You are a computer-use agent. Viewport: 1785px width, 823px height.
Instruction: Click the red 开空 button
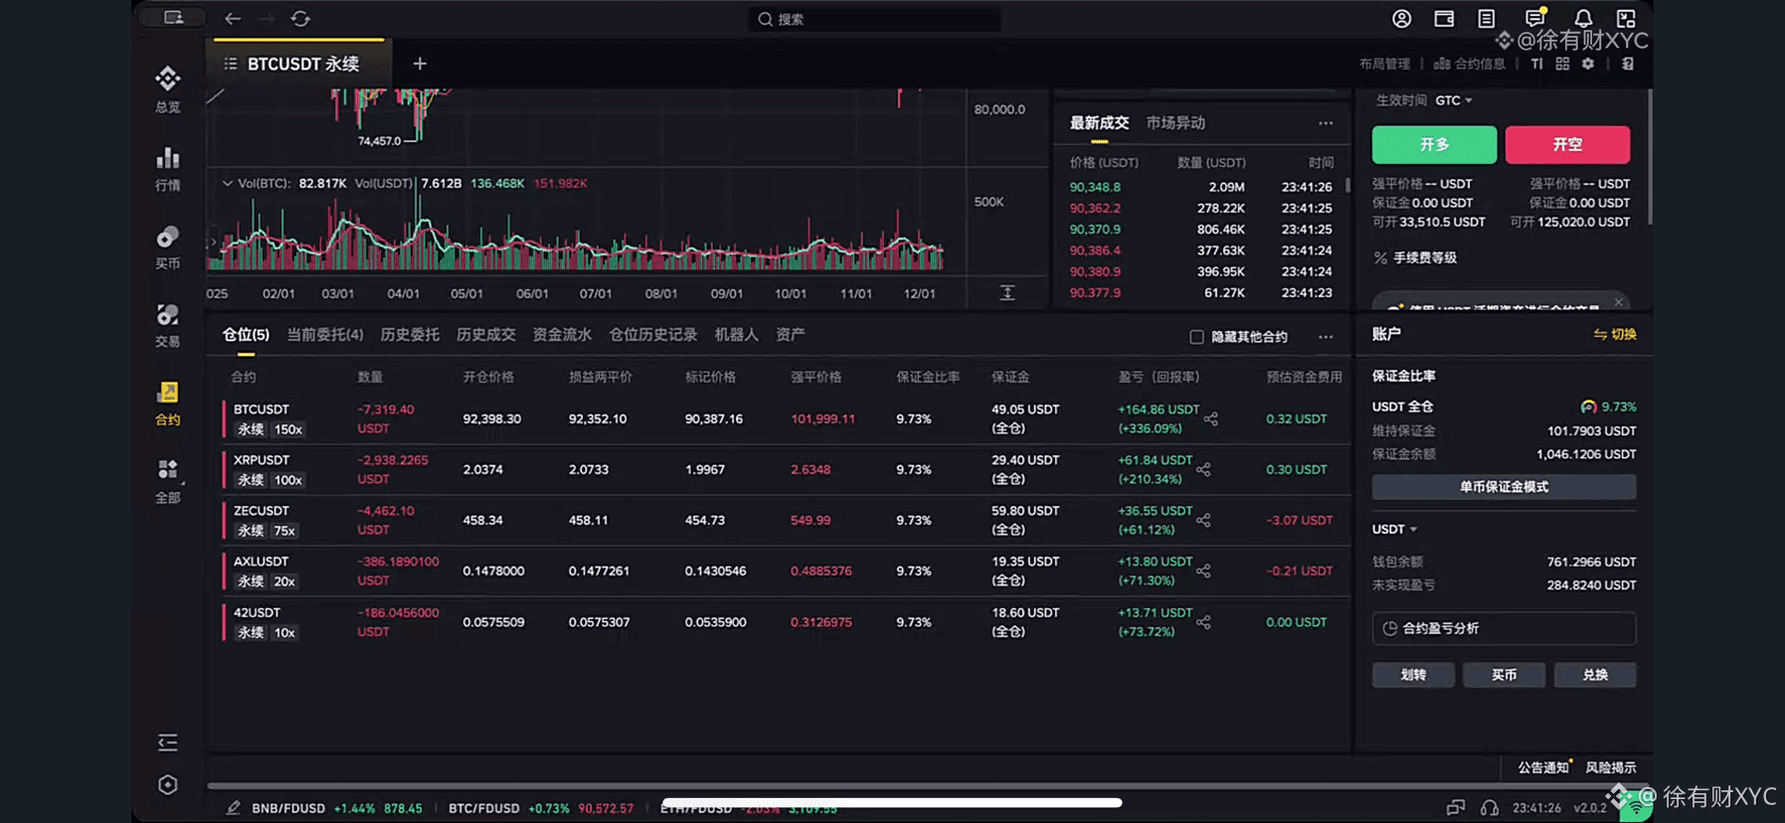pyautogui.click(x=1567, y=144)
